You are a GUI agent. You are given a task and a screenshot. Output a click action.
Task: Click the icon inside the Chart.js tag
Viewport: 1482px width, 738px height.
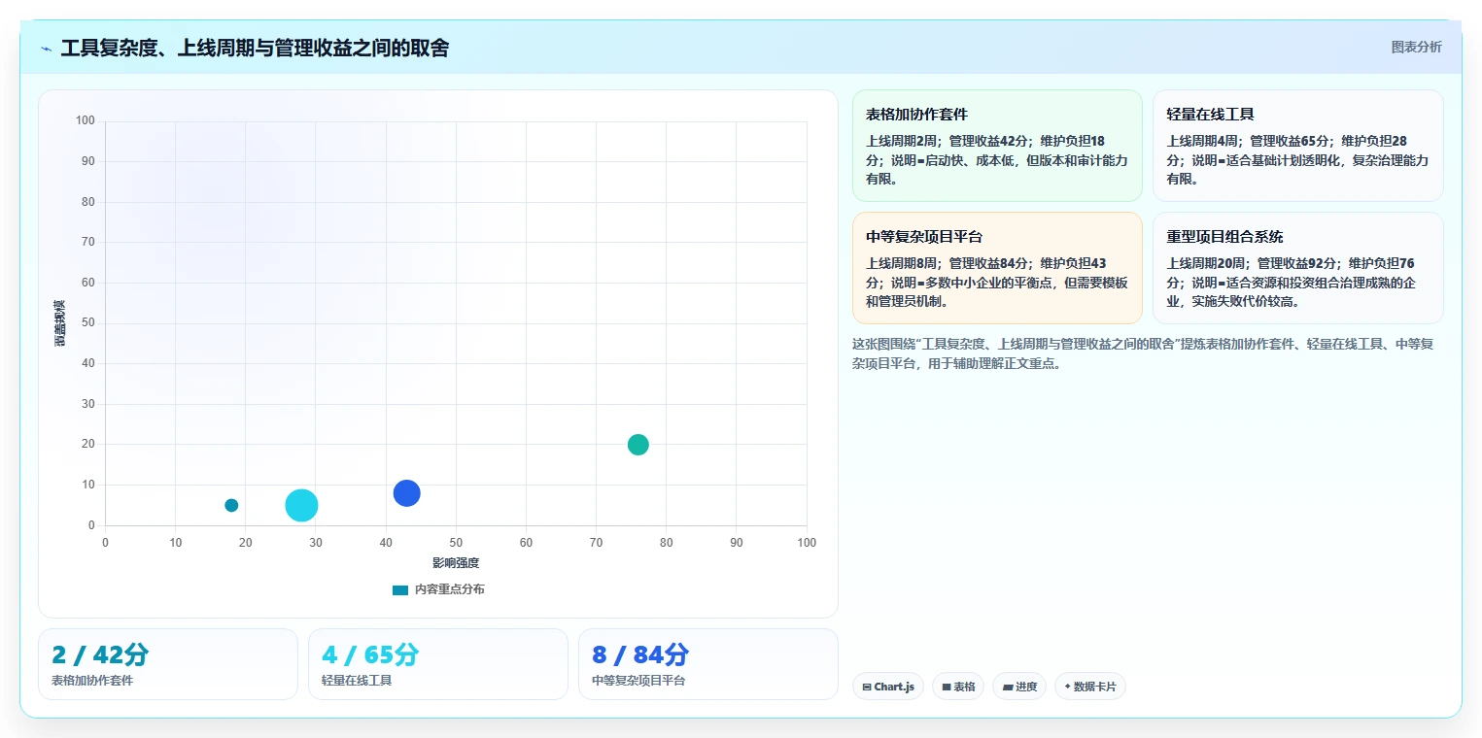tap(867, 688)
